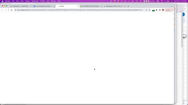Click the screen mirroring display icon
The height and width of the screenshot is (105, 188).
click(x=141, y=1)
